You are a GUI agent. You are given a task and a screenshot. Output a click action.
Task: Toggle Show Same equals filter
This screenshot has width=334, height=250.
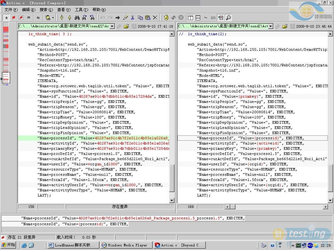point(29,18)
